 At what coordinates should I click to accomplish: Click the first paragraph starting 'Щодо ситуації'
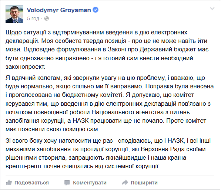pyautogui.click(x=107, y=50)
